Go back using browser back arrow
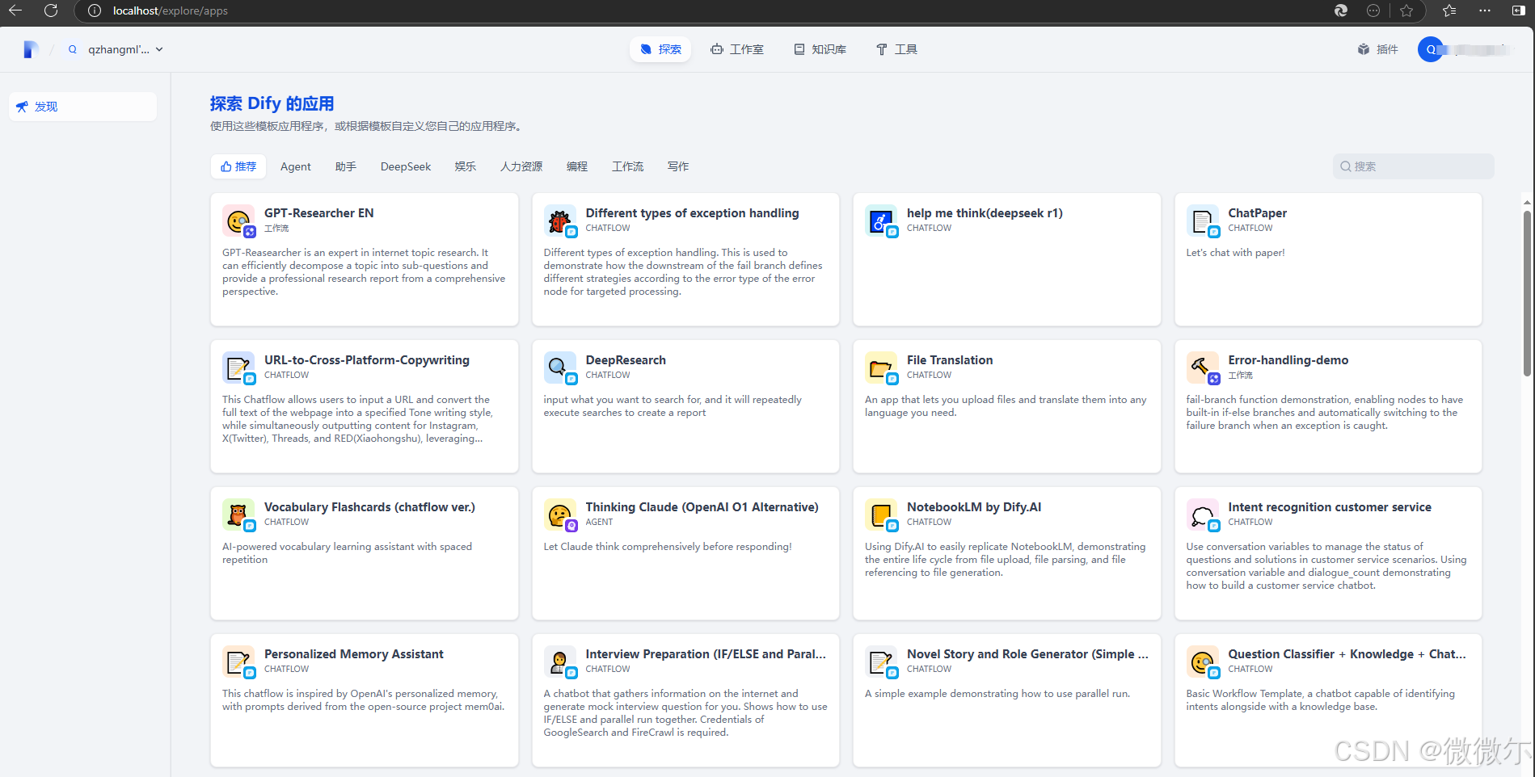 [15, 10]
